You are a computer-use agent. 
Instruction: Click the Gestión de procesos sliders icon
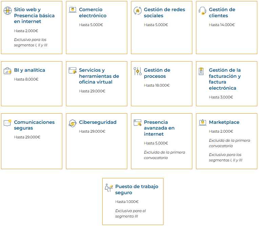[x=137, y=71]
